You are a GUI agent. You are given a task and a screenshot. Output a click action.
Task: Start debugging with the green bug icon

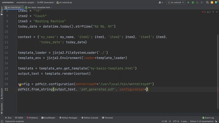click(x=193, y=2)
